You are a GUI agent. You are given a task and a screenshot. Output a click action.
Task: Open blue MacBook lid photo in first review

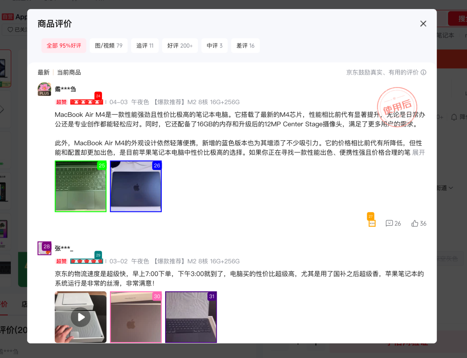click(136, 186)
